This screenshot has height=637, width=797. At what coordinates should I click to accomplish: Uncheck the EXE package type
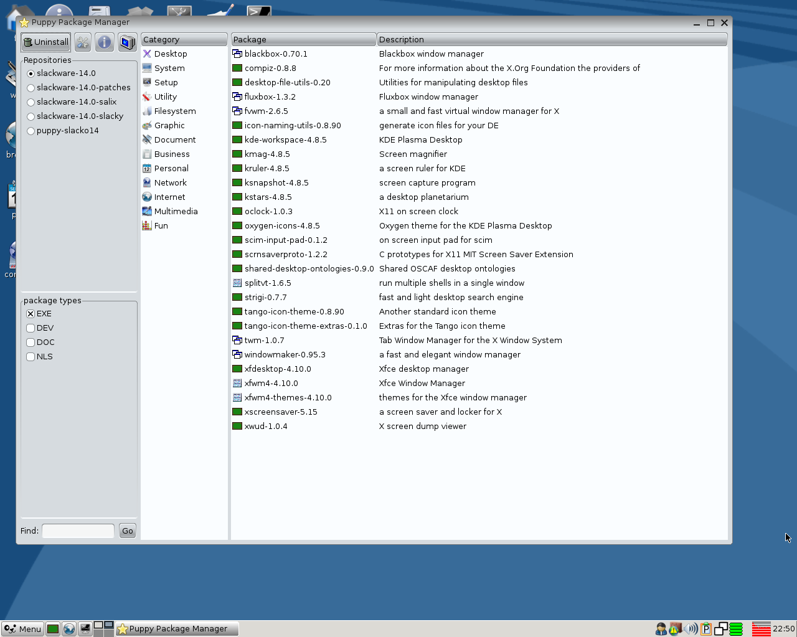30,313
